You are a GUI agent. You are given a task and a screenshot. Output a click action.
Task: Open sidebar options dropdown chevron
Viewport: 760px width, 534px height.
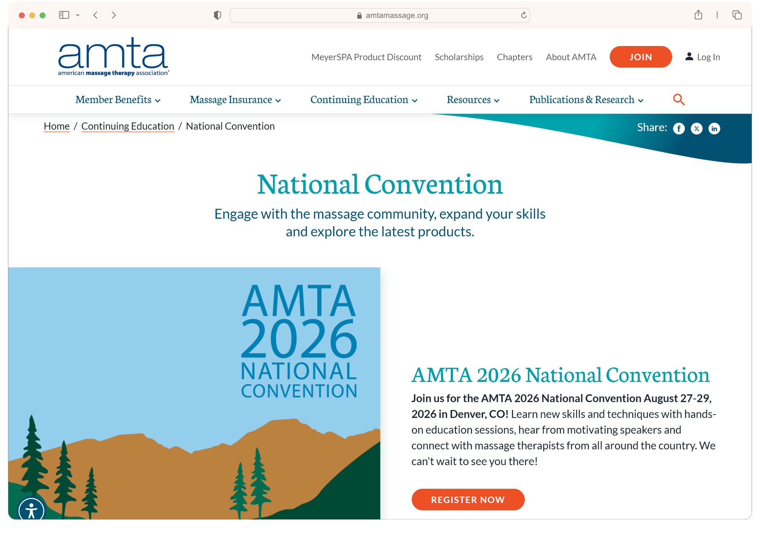coord(78,15)
